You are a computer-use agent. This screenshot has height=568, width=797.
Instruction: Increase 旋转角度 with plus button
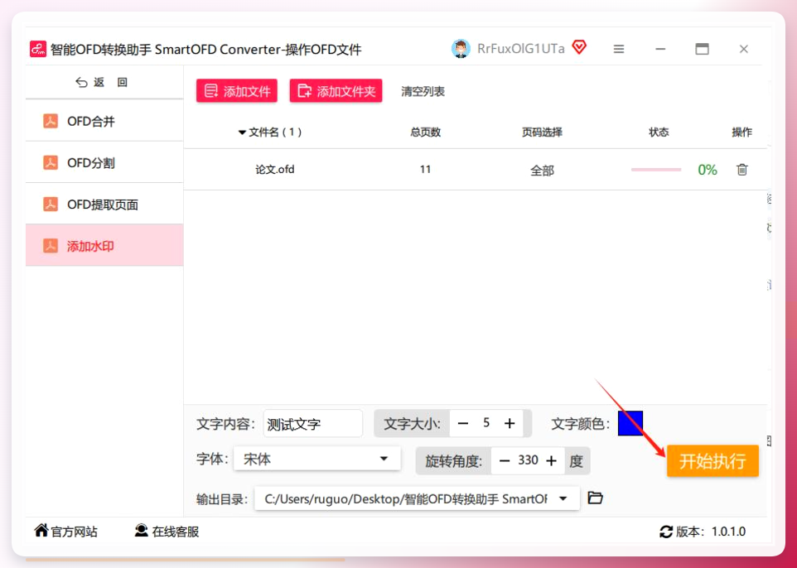pyautogui.click(x=552, y=461)
